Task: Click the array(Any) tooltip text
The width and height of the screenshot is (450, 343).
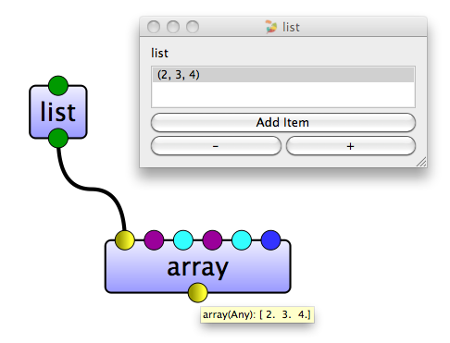Action: point(256,314)
